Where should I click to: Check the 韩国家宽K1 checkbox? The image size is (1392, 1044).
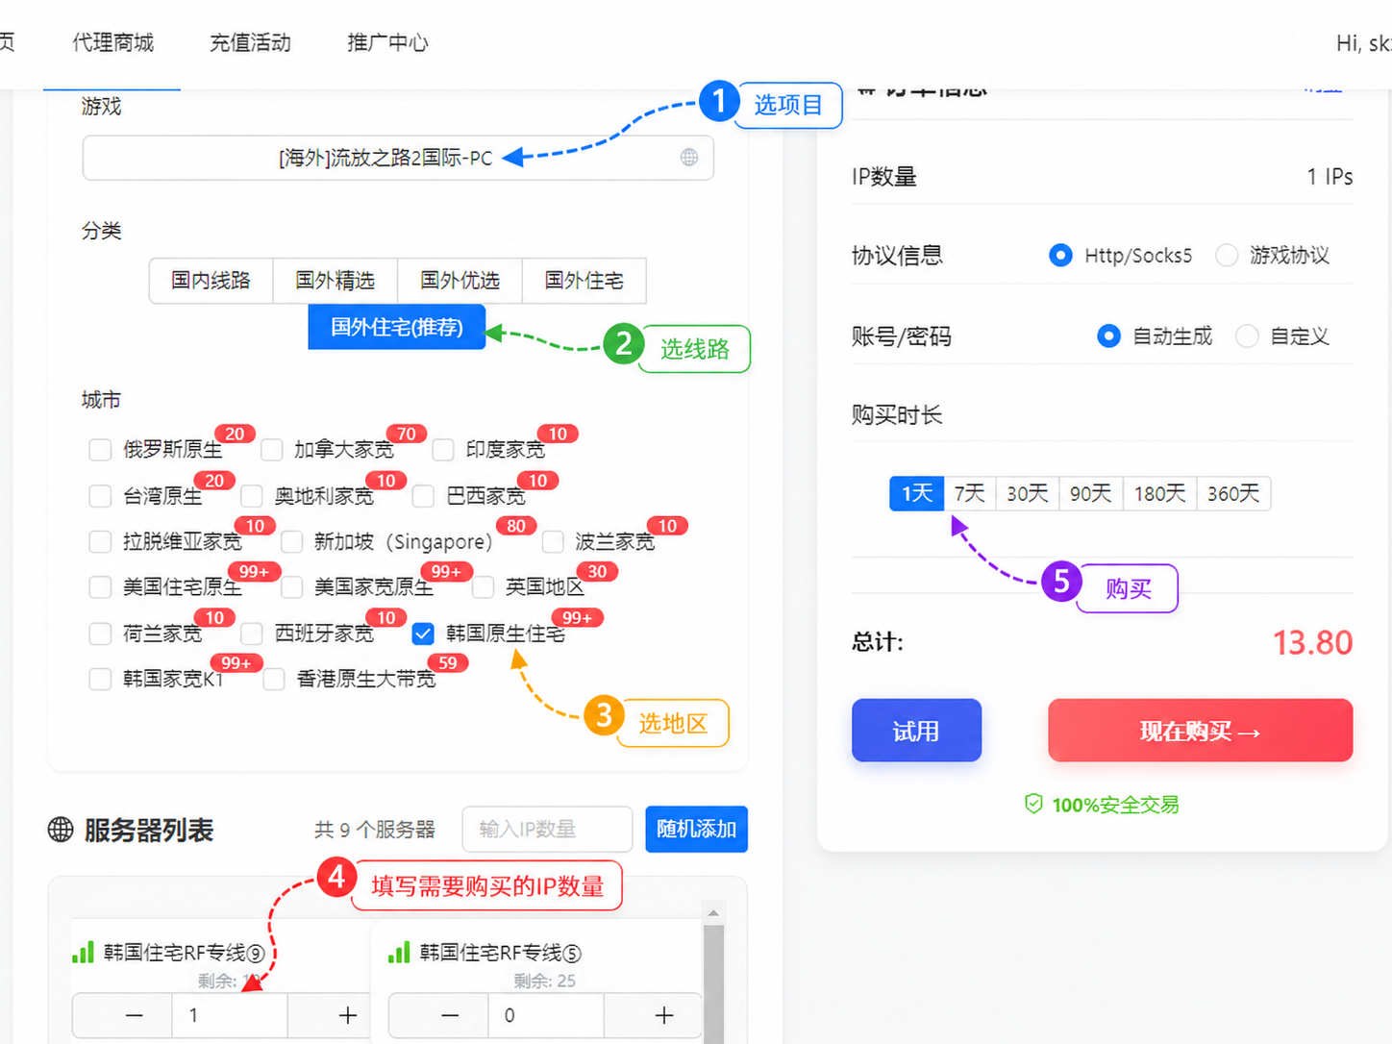coord(100,680)
